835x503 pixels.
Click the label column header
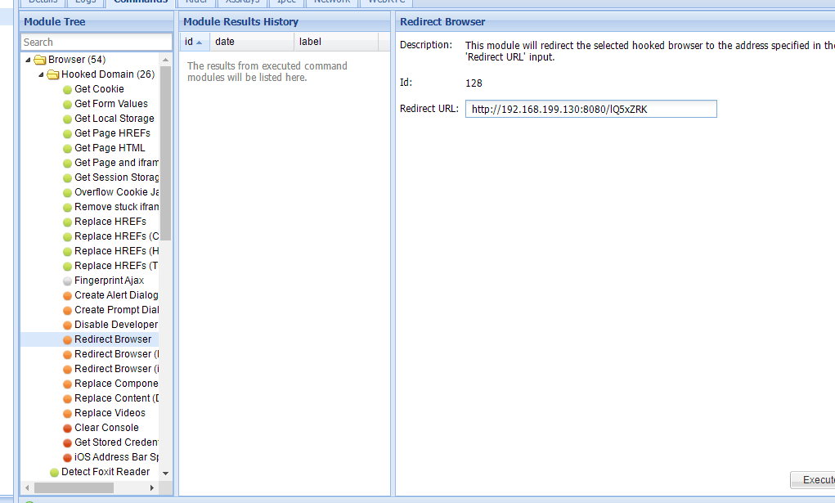click(x=336, y=42)
